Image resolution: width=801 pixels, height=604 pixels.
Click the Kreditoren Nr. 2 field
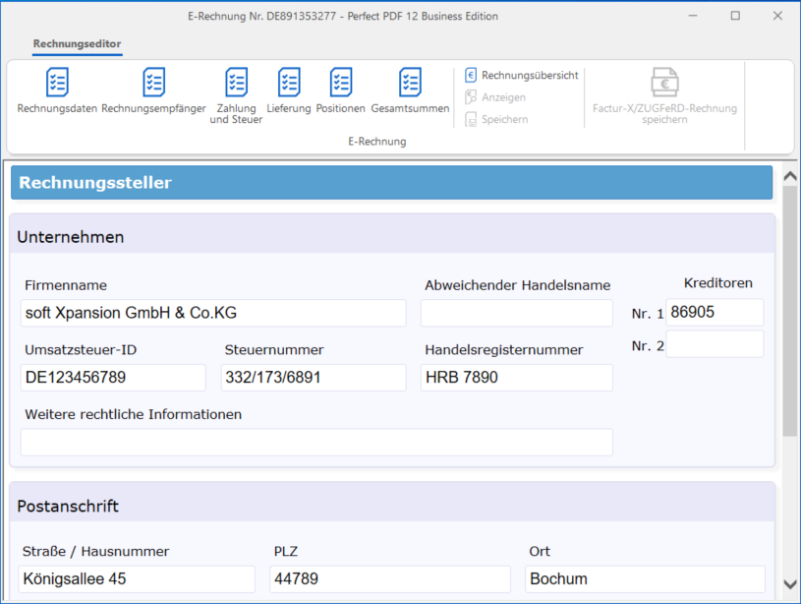(x=714, y=344)
